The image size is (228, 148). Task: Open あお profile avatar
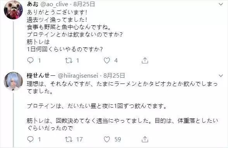pos(14,10)
